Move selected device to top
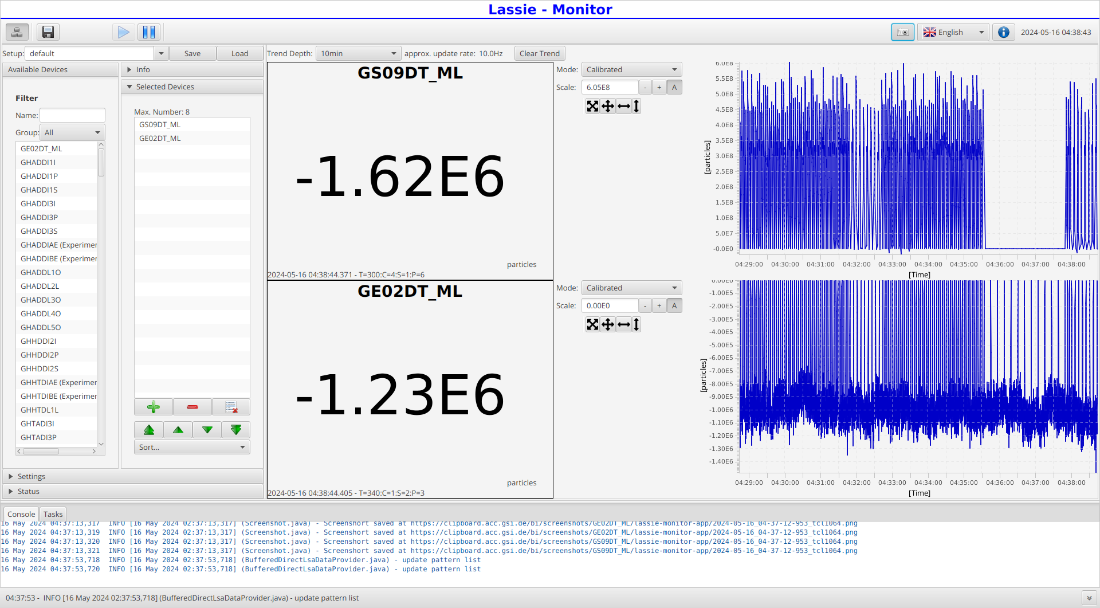1100x608 pixels. tap(149, 430)
